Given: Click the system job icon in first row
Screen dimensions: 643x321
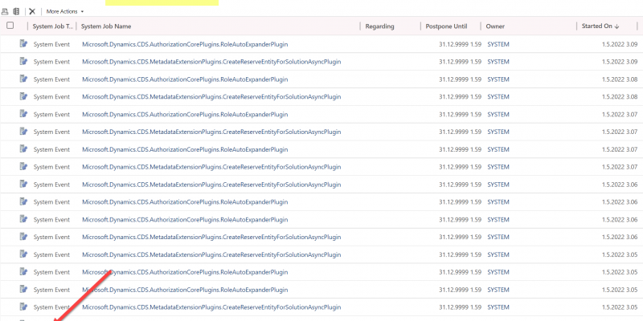Looking at the screenshot, I should (24, 43).
